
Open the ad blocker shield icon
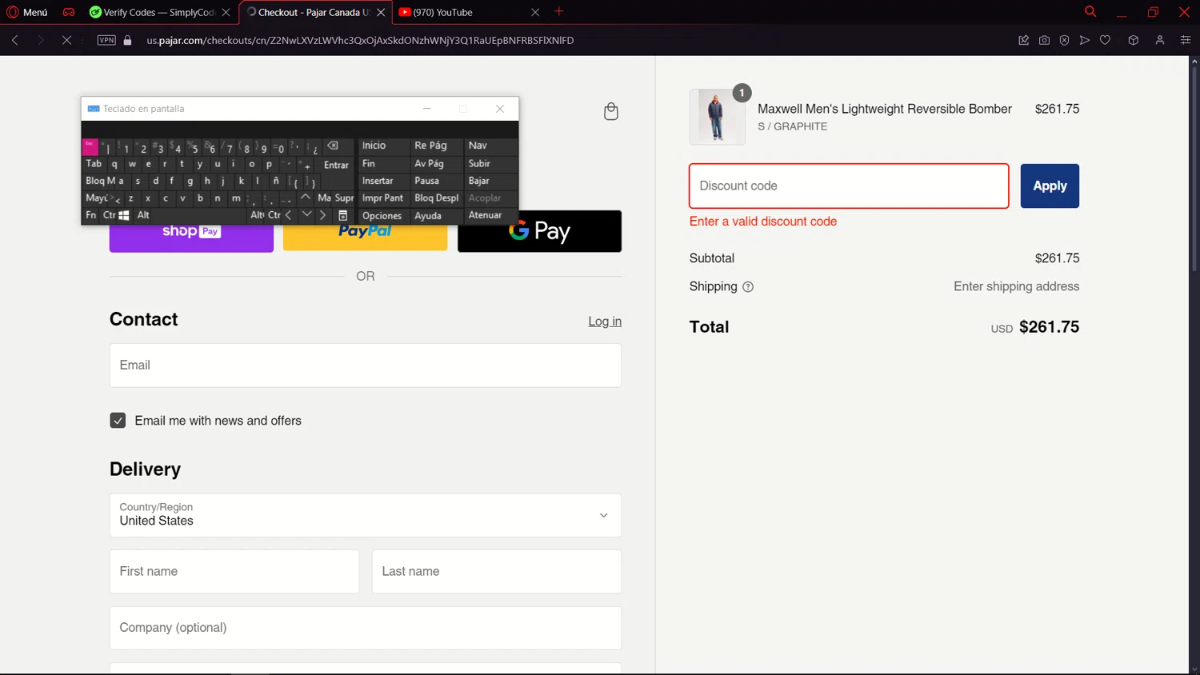click(x=1064, y=40)
